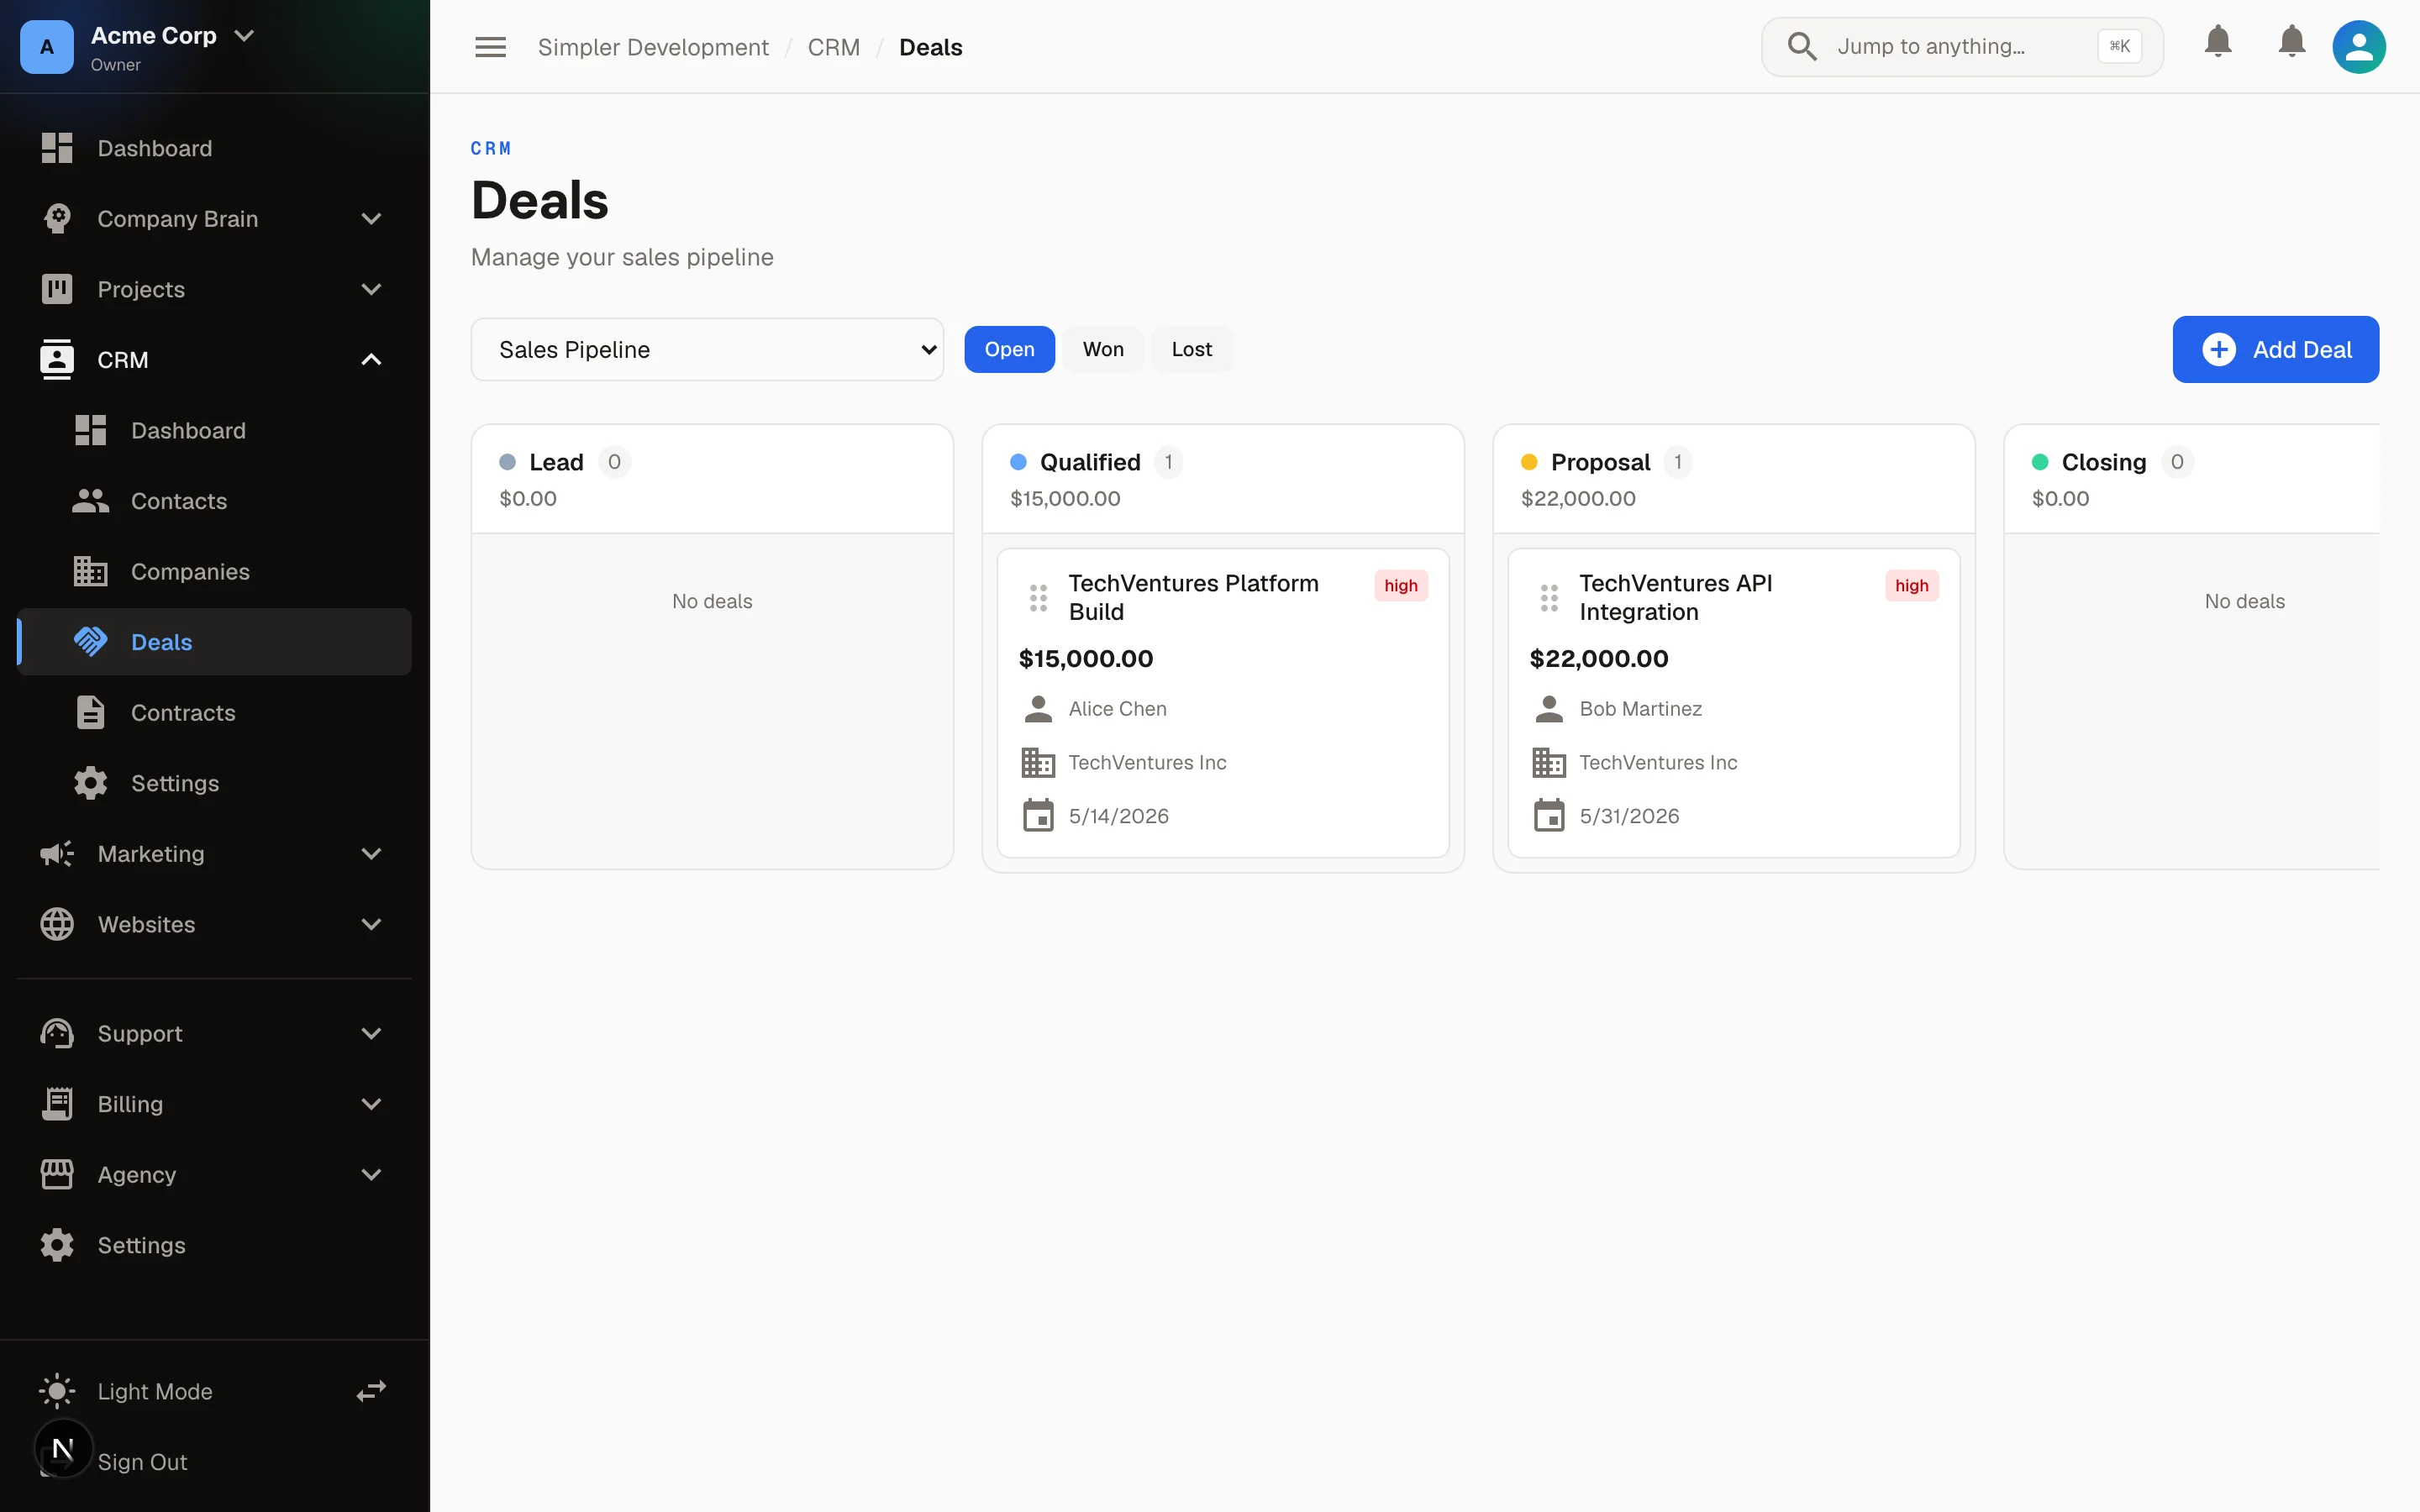Screen dimensions: 2420x1512
Task: Open the Acme Corp workspace switcher chevron
Action: tap(243, 36)
